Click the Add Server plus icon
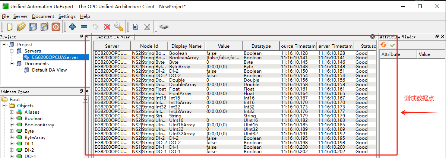This screenshot has height=158, width=446. coord(73,27)
